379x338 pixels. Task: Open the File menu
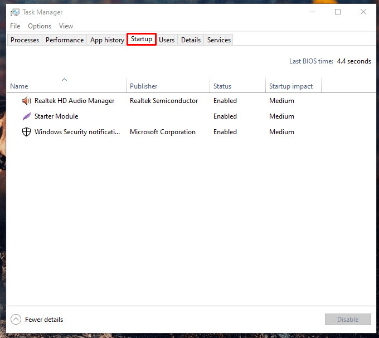[x=15, y=26]
